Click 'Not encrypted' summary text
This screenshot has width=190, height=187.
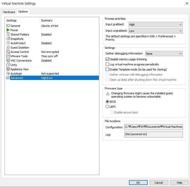pyautogui.click(x=50, y=52)
